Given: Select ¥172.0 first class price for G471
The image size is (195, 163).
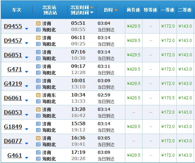Looking at the screenshot, I should pos(168,69).
